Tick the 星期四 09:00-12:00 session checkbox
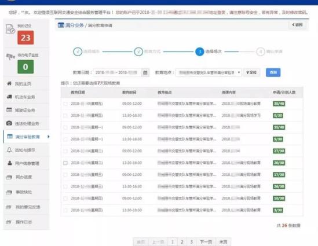Image resolution: width=318 pixels, height=246 pixels. pos(65,199)
